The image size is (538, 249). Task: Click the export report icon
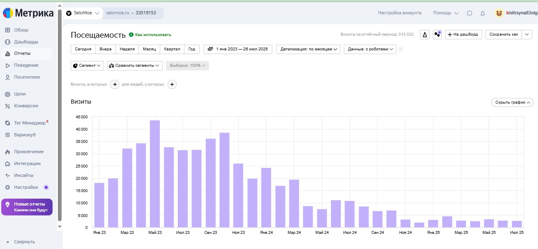[x=425, y=34]
